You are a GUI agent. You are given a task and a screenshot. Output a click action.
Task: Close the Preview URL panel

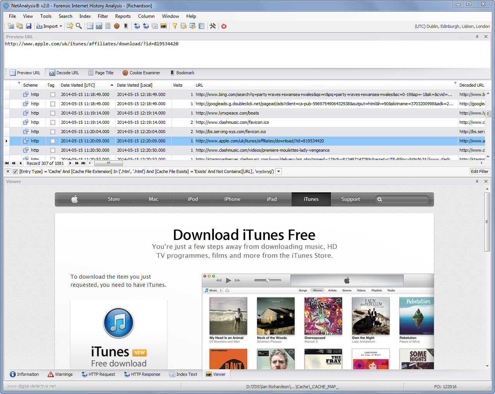click(x=486, y=37)
